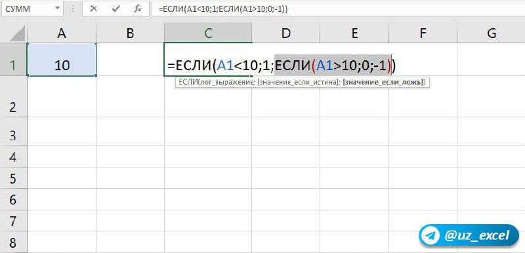Screen dimensions: 525x253
Task: Click the Telegram icon in @uz_excel badge
Action: [x=431, y=236]
